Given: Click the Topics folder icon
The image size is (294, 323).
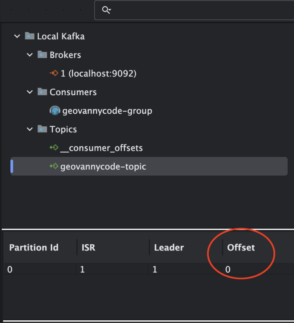Looking at the screenshot, I should coord(42,129).
